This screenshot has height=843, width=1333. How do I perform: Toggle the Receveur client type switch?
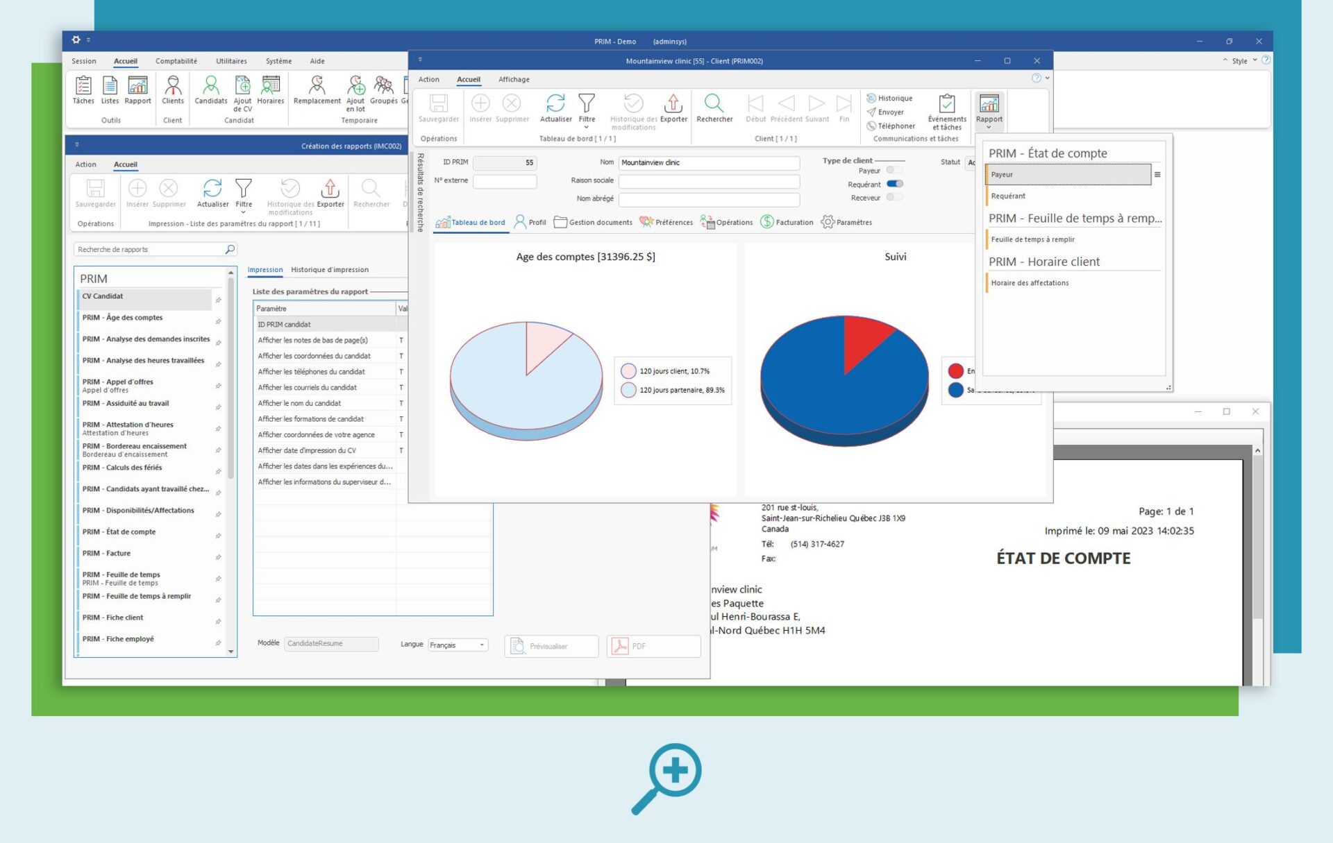coord(894,197)
